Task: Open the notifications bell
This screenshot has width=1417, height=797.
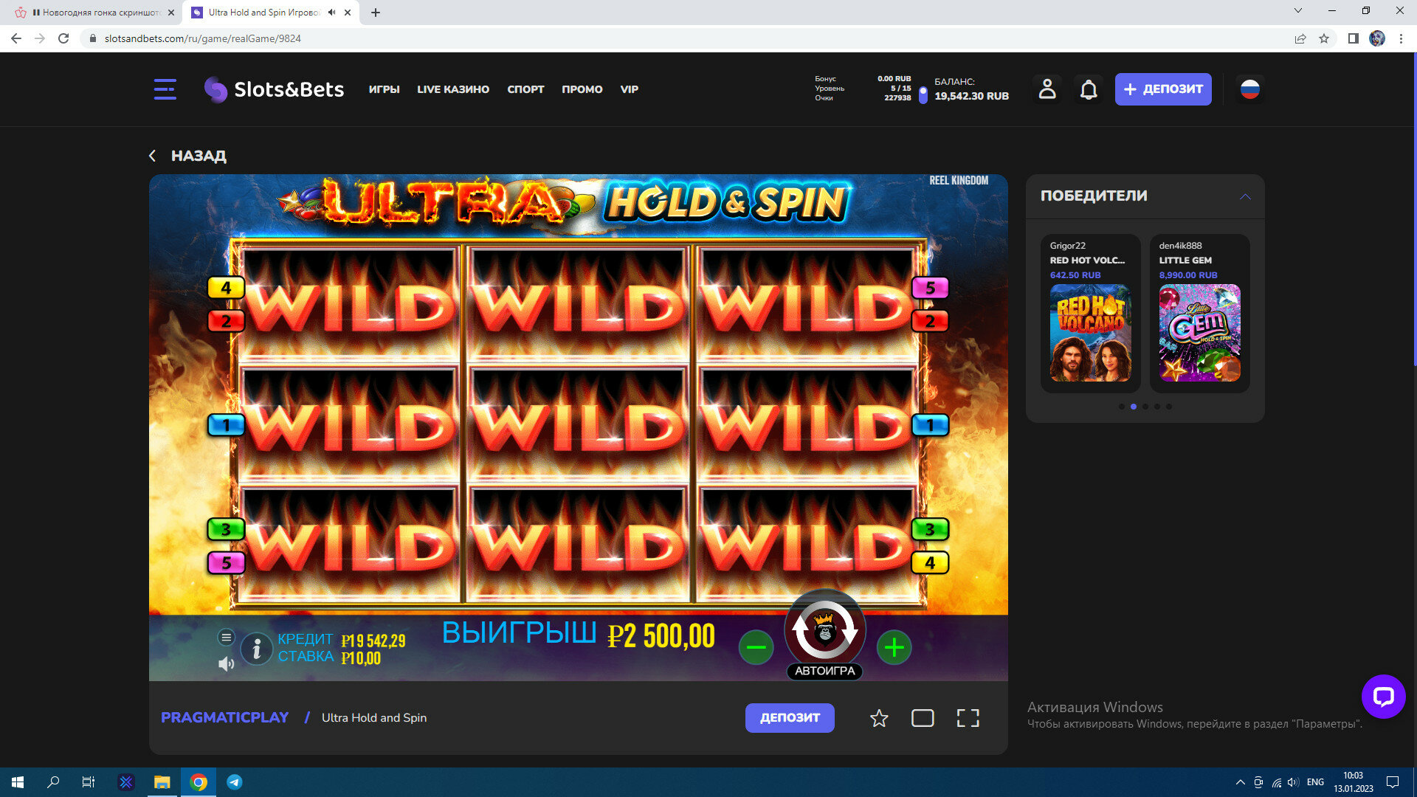Action: 1088,89
